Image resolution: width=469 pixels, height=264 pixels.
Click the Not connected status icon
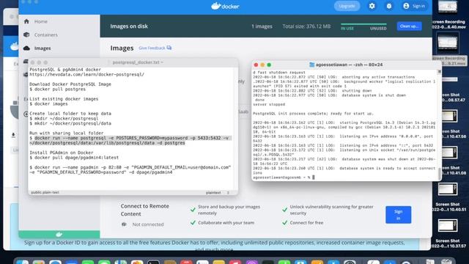pos(124,224)
